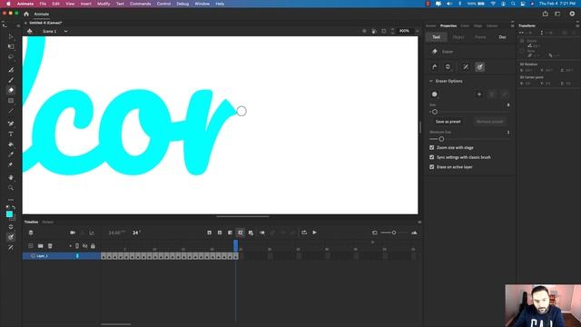Toggle Edit Multiple Frames button
The height and width of the screenshot is (327, 581).
[251, 233]
